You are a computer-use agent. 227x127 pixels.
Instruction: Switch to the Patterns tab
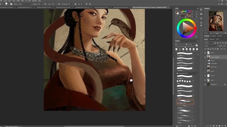click(x=220, y=36)
